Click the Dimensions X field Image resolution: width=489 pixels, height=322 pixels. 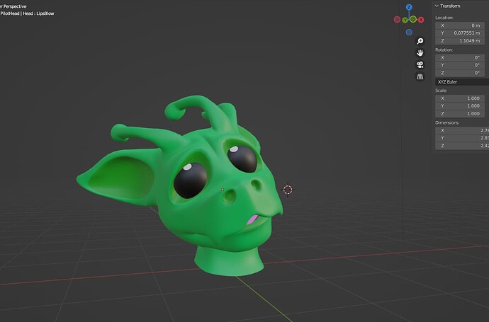[462, 130]
